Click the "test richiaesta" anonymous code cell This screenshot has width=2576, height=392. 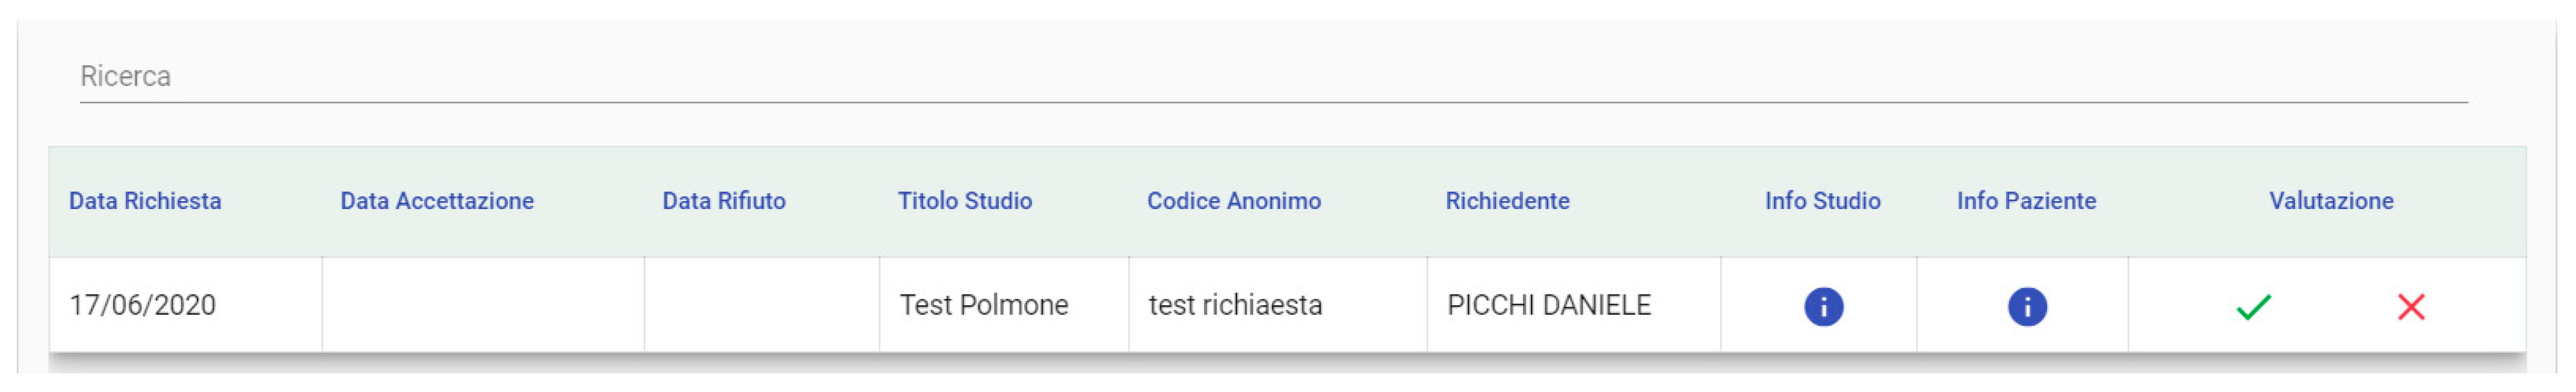click(1235, 305)
